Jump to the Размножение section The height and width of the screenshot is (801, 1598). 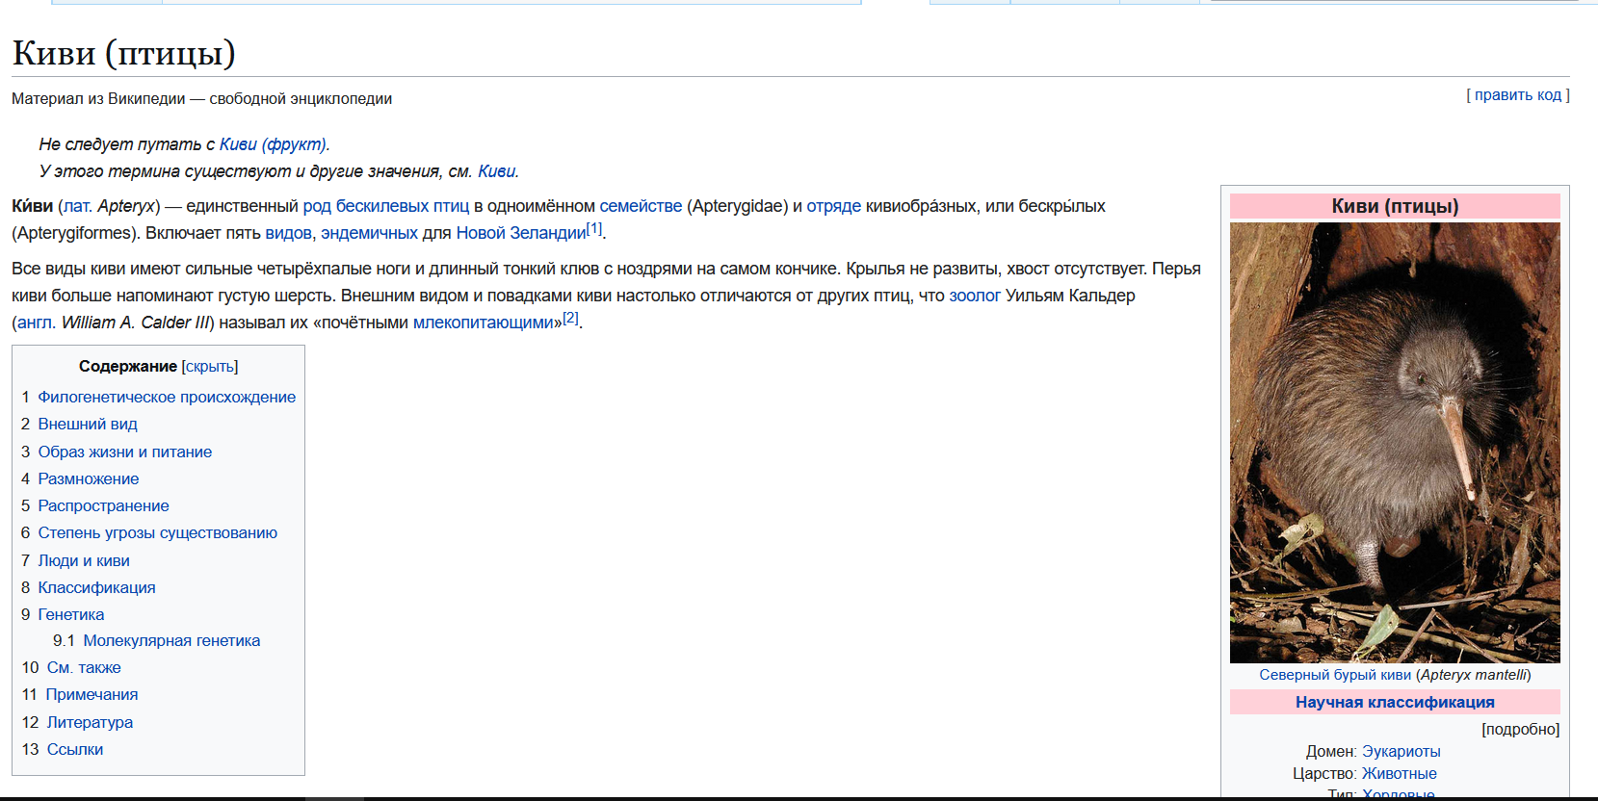89,478
